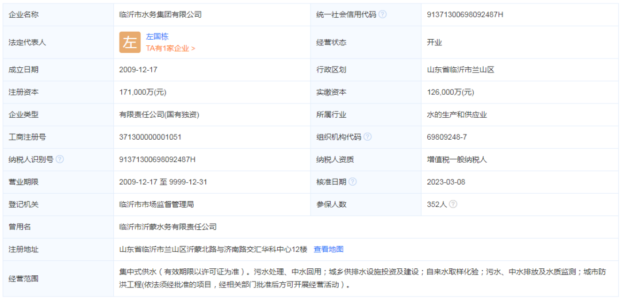This screenshot has height=300, width=621.
Task: Click help icon next to 统一社会信用代码
Action: [x=382, y=15]
